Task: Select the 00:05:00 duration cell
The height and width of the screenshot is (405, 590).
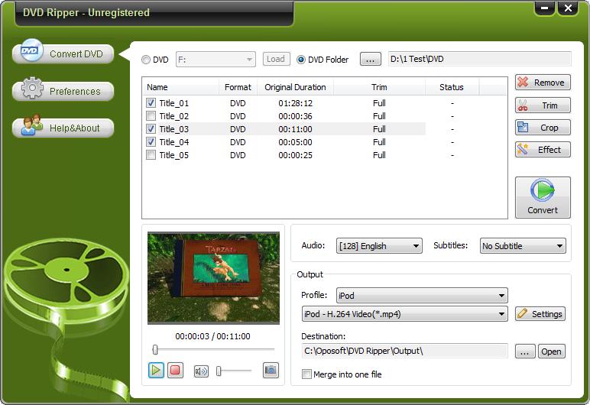Action: click(295, 142)
